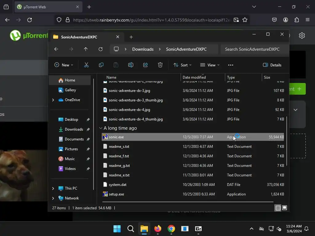Screen dimensions: 315x236
Task: Open the New dropdown menu
Action: coord(64,65)
